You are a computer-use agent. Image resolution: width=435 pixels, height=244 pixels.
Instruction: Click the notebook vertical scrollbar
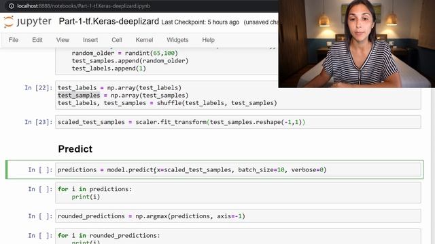point(433,166)
